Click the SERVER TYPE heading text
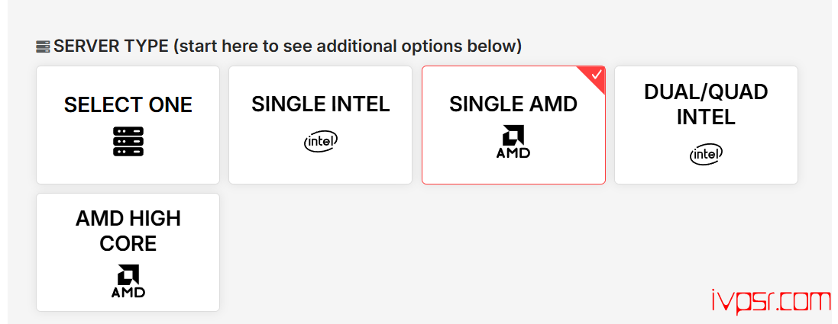 tap(111, 47)
